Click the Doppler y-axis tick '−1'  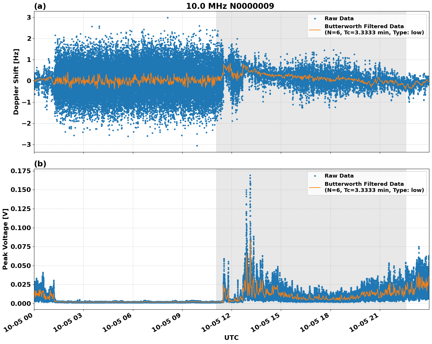click(x=27, y=102)
